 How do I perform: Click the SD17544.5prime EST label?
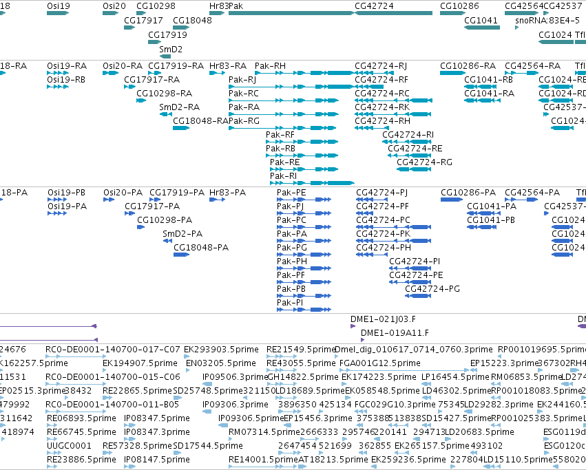point(208,446)
